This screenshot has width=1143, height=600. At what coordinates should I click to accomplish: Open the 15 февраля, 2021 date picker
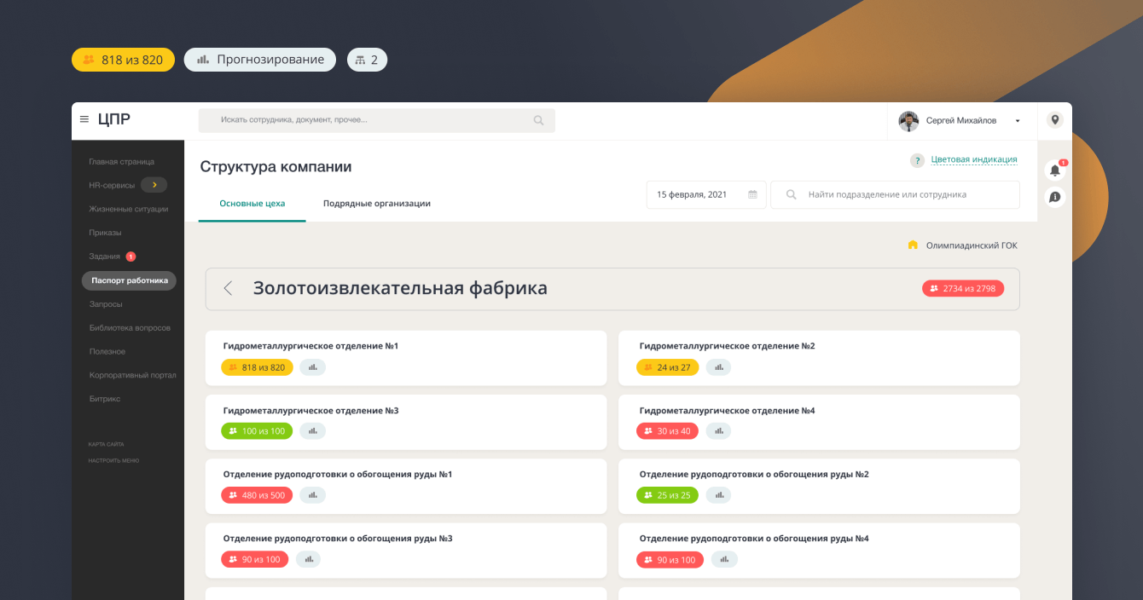706,194
